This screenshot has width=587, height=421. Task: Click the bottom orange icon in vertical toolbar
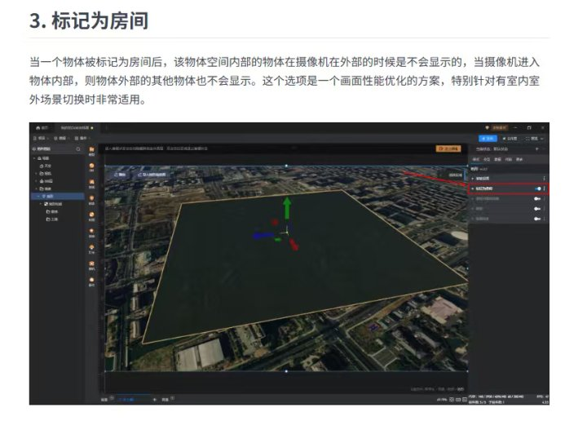(x=91, y=281)
